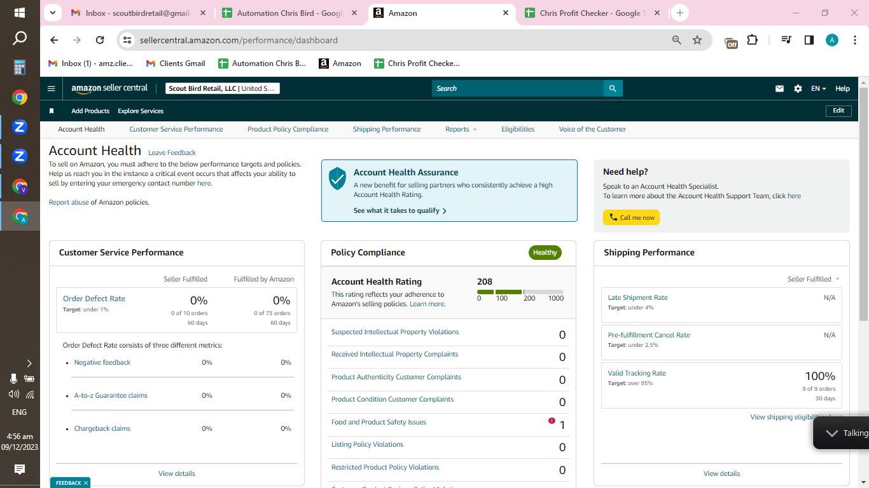869x488 pixels.
Task: Open the mail envelope messages icon
Action: pos(779,89)
